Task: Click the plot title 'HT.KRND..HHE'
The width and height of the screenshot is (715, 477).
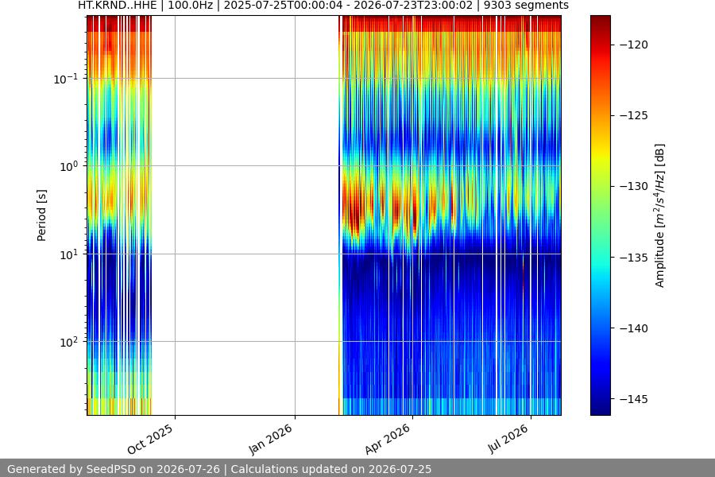Action: [118, 6]
